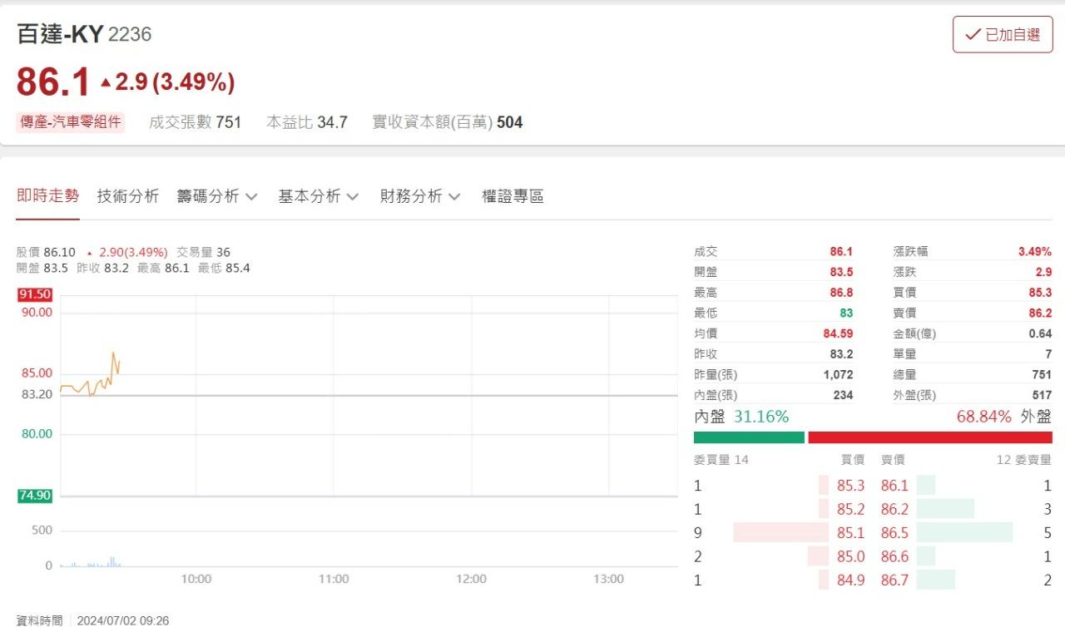Viewport: 1065px width, 627px height.
Task: Select the 即時走勢 tab
Action: pos(47,195)
